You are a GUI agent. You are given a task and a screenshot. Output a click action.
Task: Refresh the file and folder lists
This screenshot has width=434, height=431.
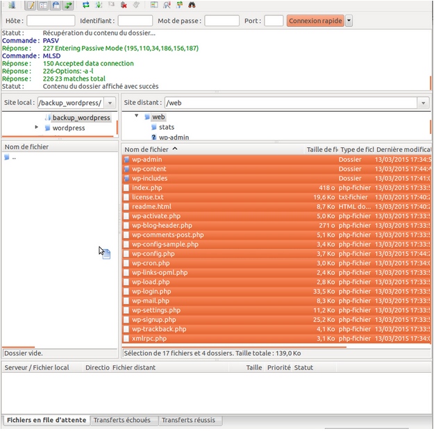[x=86, y=5]
